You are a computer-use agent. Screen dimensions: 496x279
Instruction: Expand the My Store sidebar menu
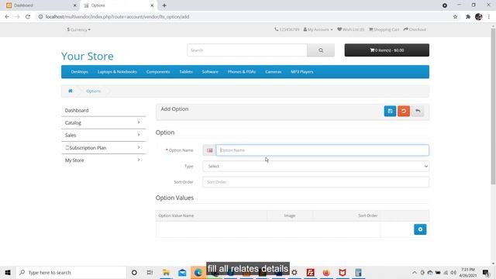pos(103,160)
